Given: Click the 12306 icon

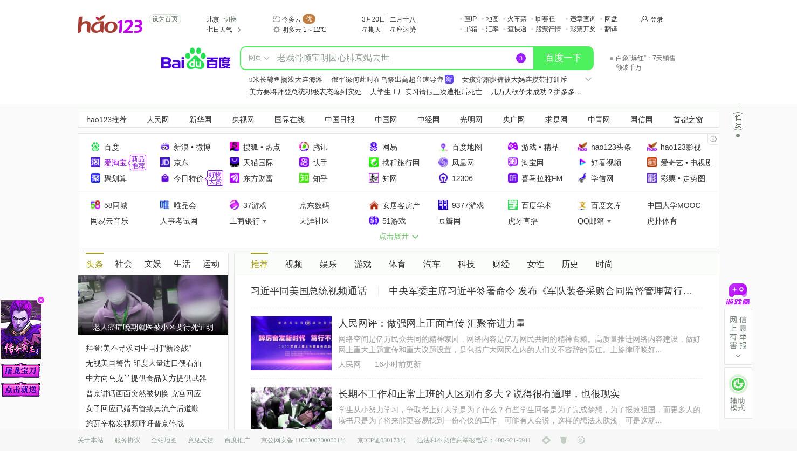Looking at the screenshot, I should point(443,178).
